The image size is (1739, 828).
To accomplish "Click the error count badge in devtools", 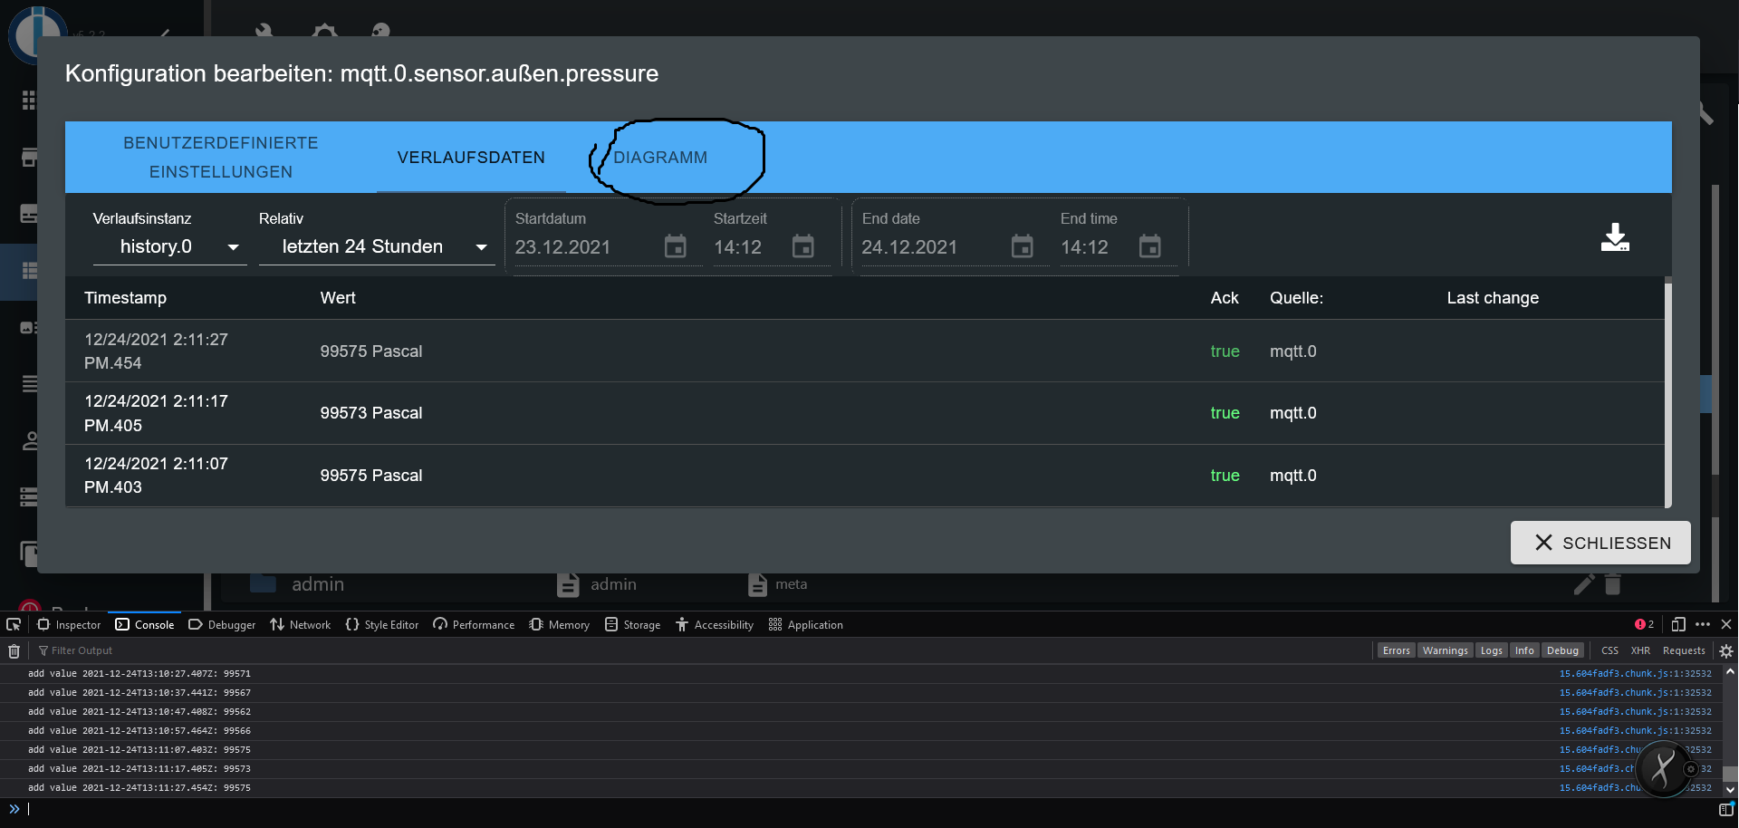I will pos(1645,624).
